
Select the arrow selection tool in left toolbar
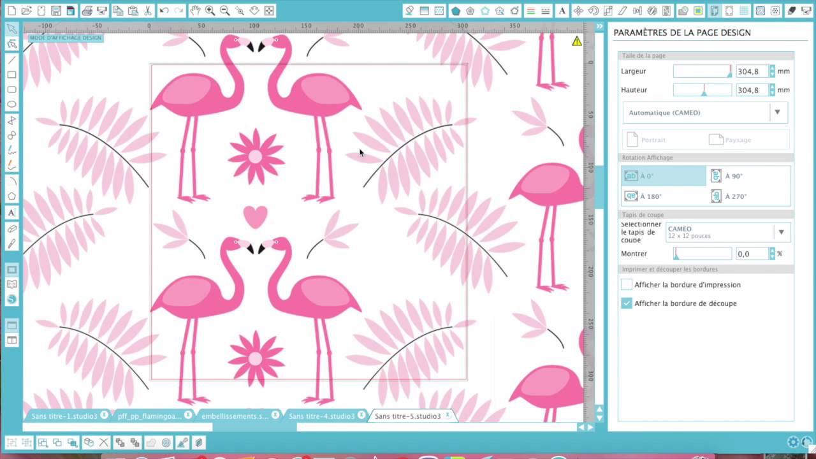pos(11,29)
